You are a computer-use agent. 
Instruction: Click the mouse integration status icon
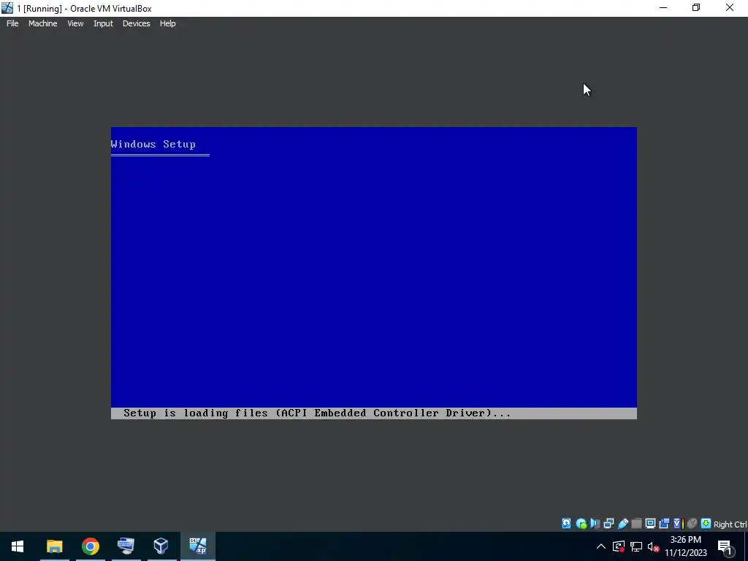tap(692, 524)
